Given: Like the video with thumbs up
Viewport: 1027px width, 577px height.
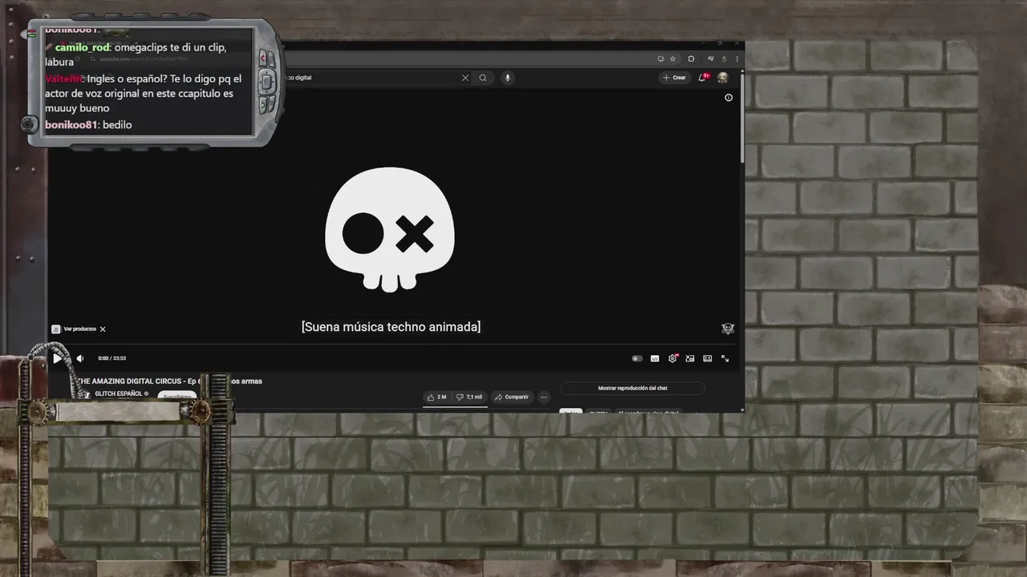Looking at the screenshot, I should click(436, 397).
